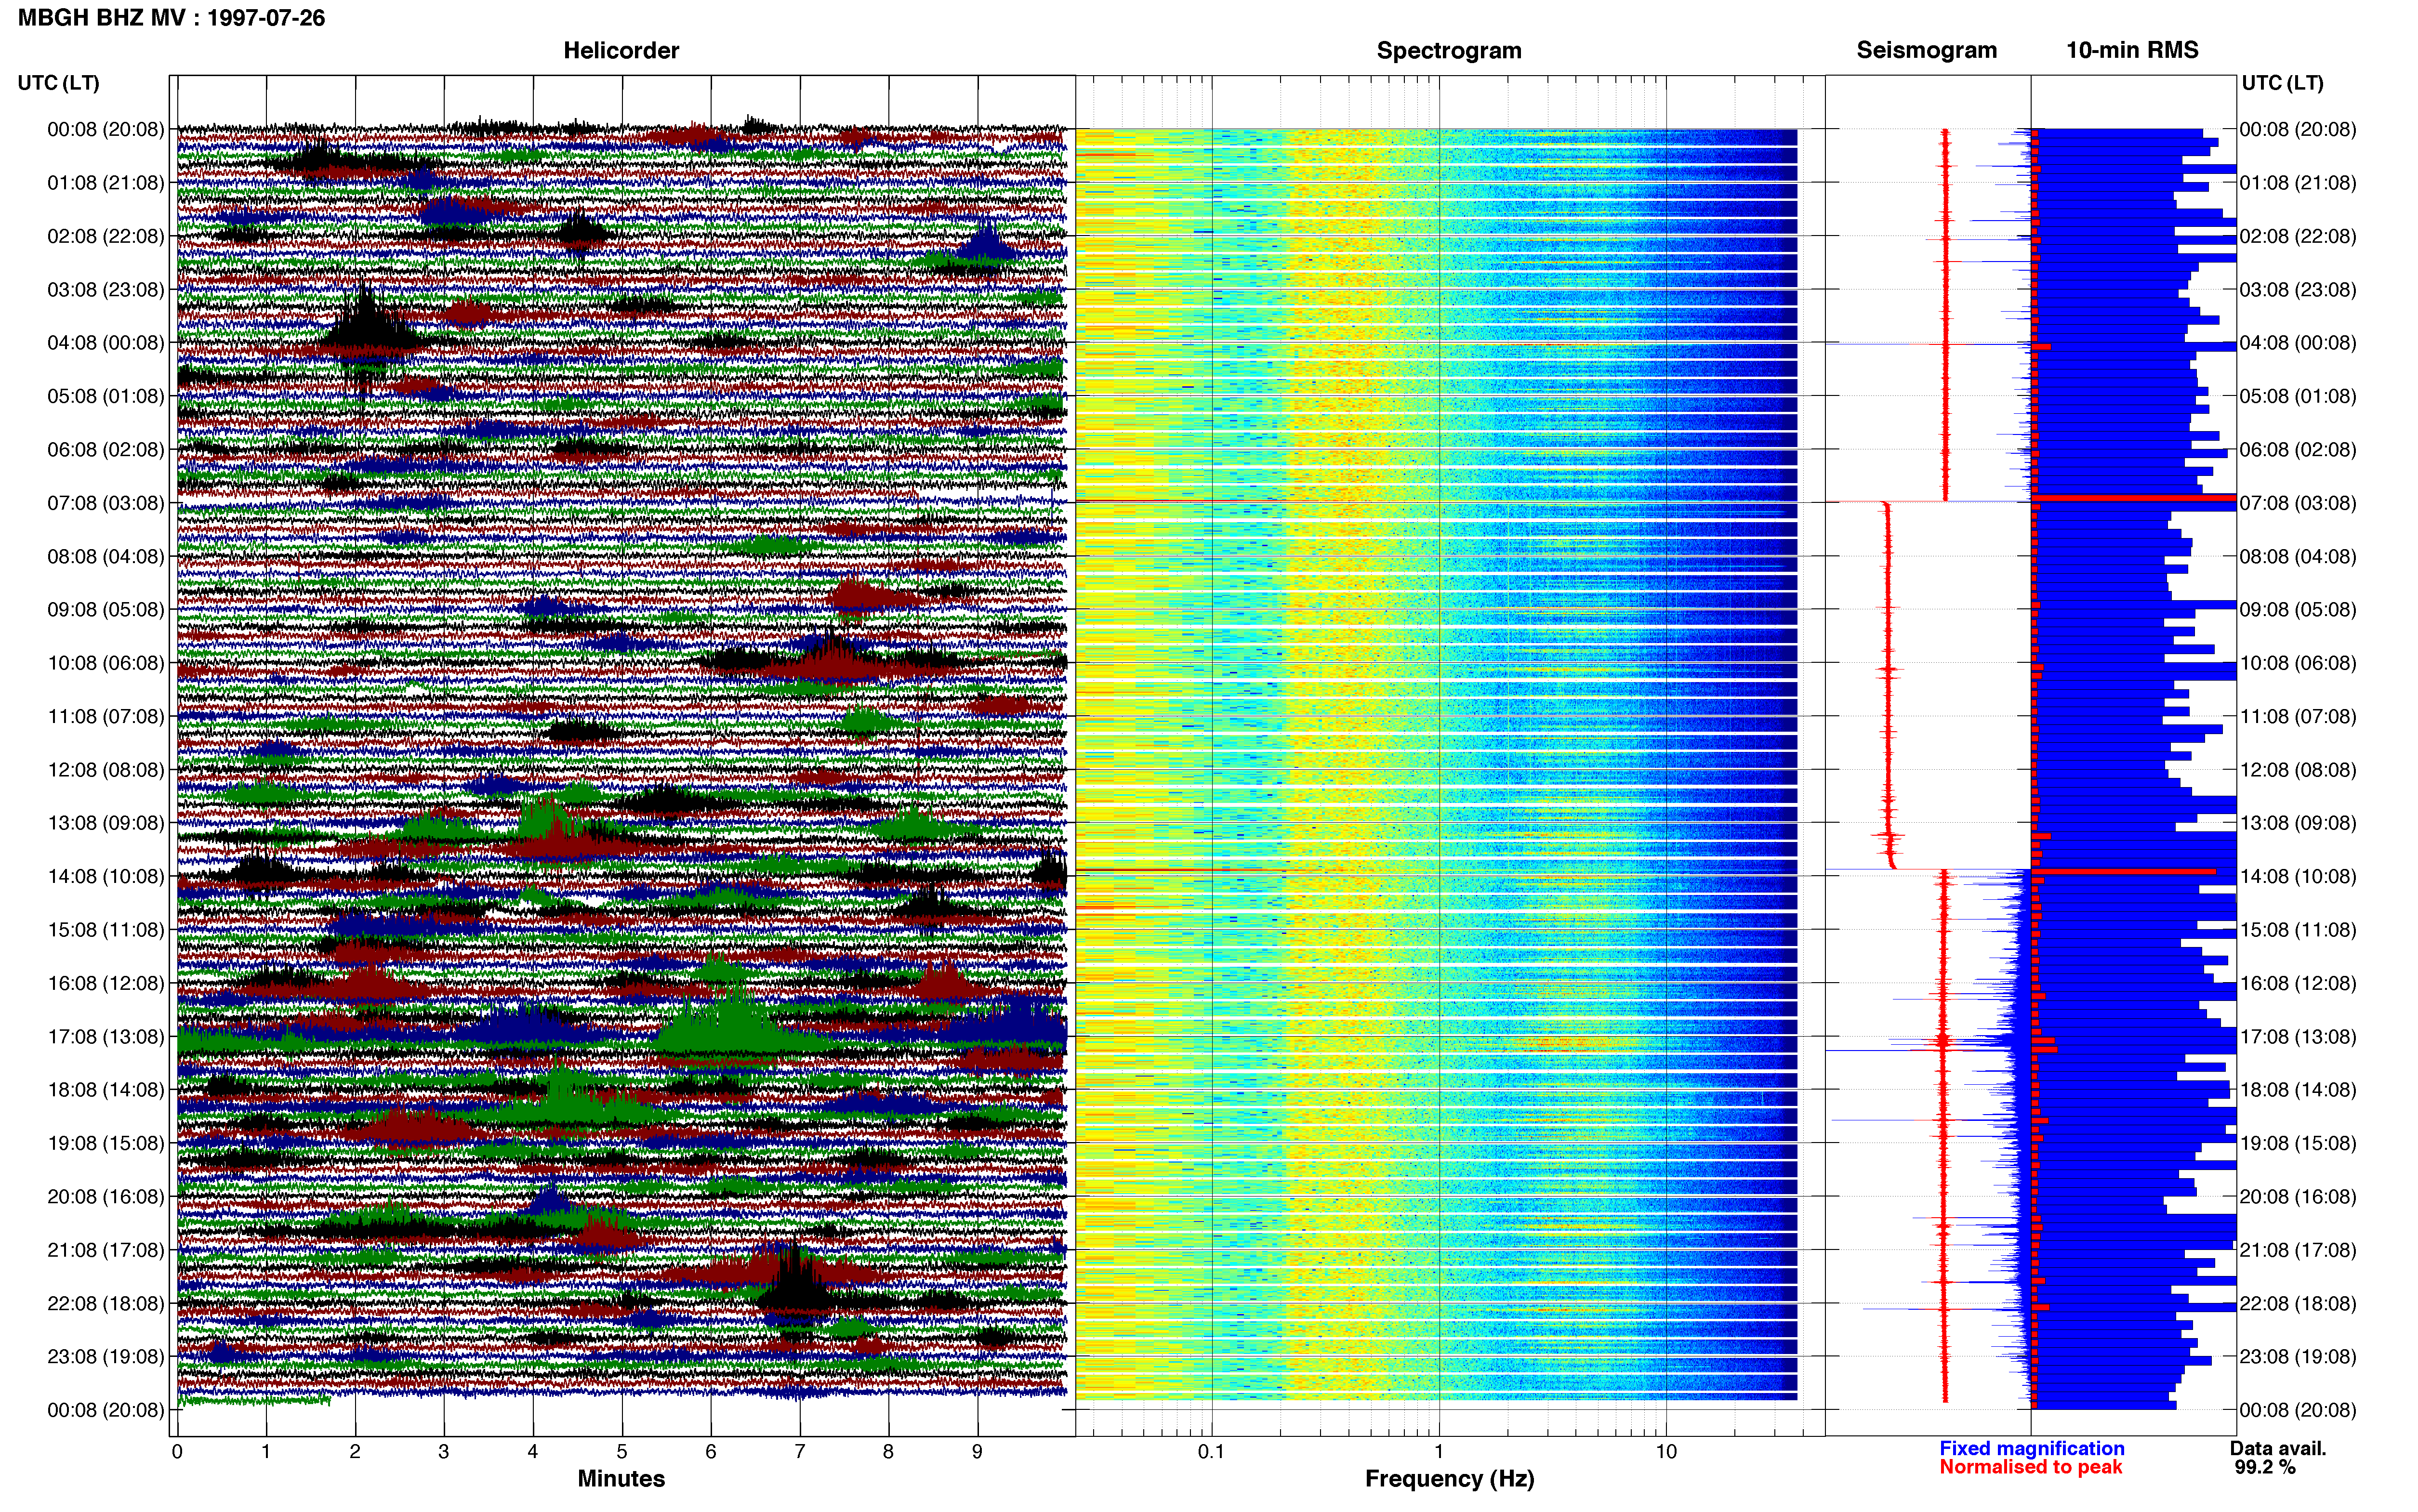2418x1512 pixels.
Task: Click the frequency axis tick label '10'
Action: [1666, 1452]
